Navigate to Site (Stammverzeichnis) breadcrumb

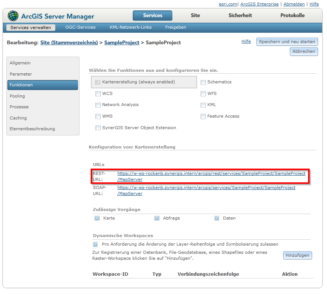(69, 42)
